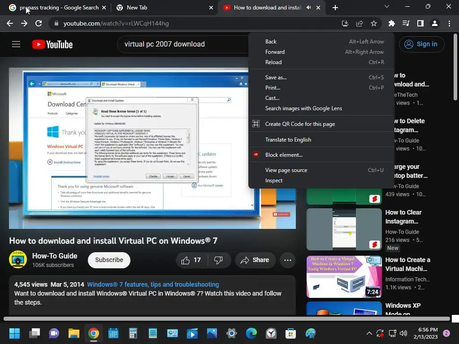This screenshot has width=459, height=344.
Task: Like the video with thumbs up
Action: coord(191,260)
